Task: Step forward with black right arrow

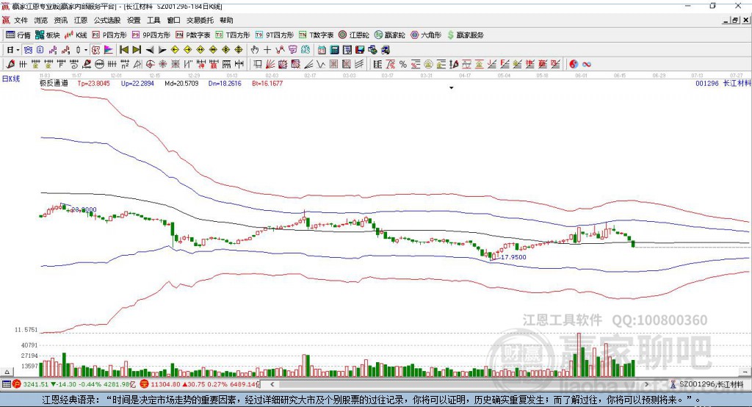Action: 162,50
